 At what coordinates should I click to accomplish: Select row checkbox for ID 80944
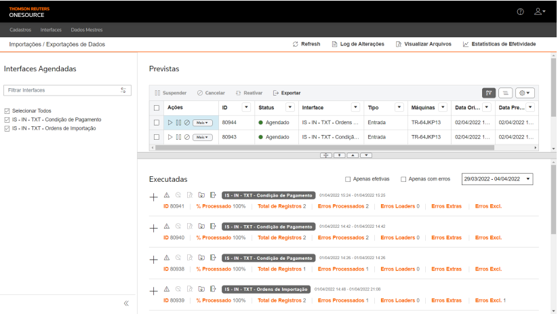[x=157, y=123]
